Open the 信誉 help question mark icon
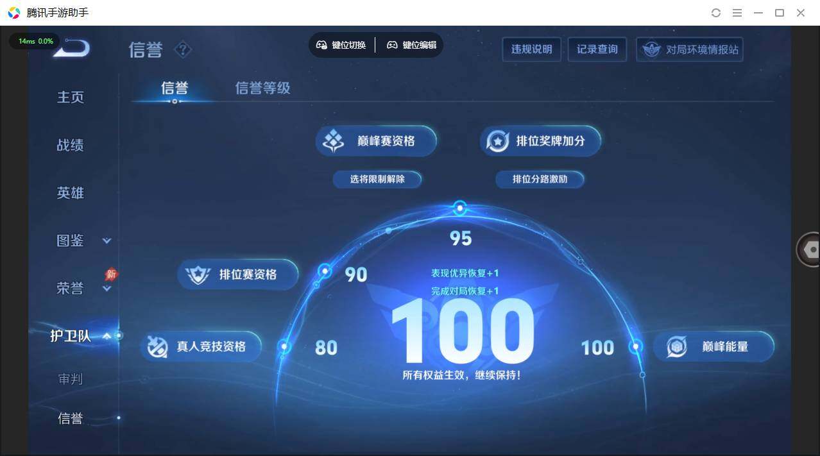This screenshot has height=456, width=820. pyautogui.click(x=183, y=49)
